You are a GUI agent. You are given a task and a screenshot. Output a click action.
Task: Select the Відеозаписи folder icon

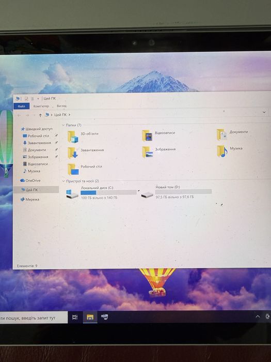click(x=147, y=135)
